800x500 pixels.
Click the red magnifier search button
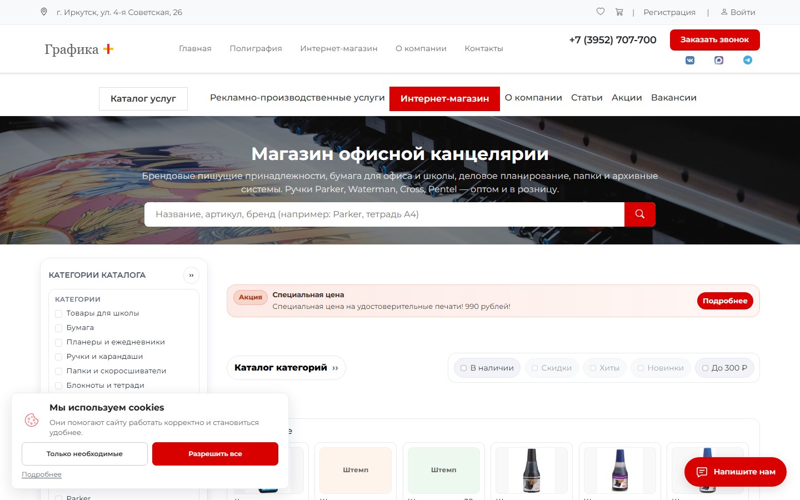pos(640,214)
